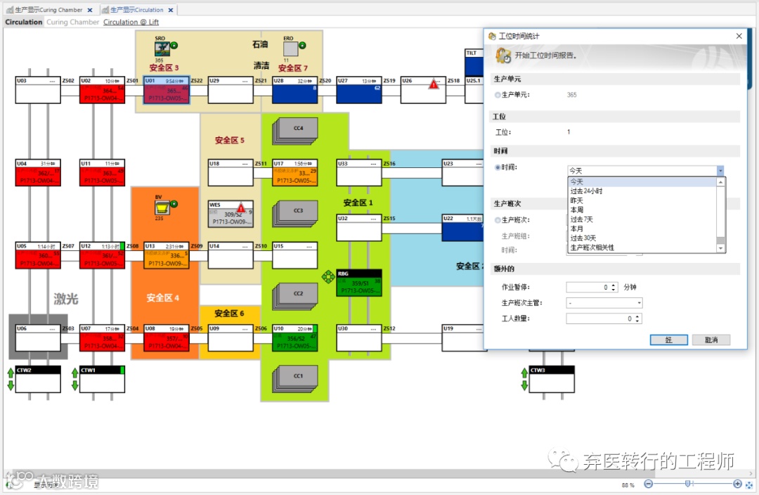Choose 过去24小时 in the time list
Viewport: 759px width, 495px height.
pyautogui.click(x=642, y=191)
